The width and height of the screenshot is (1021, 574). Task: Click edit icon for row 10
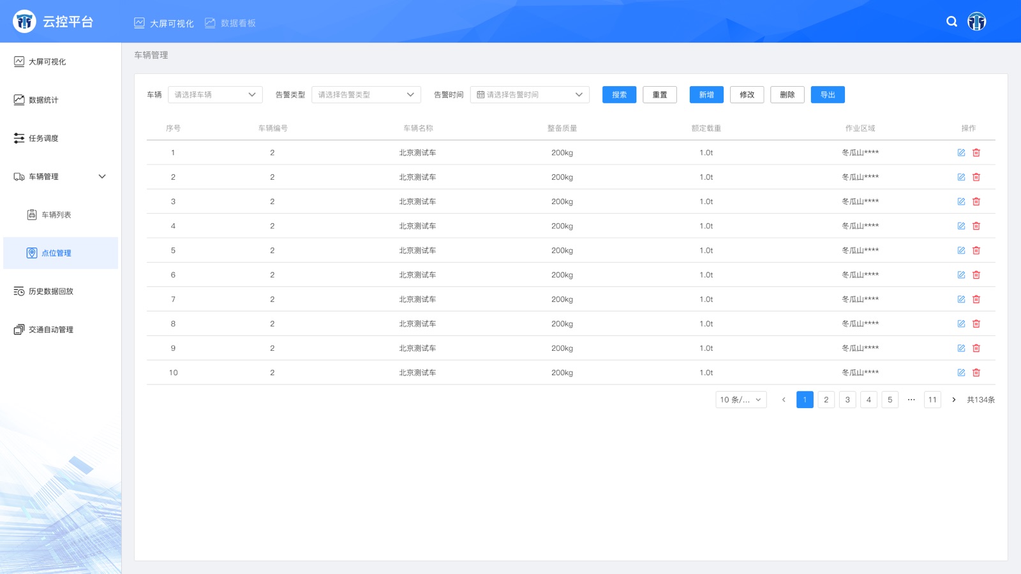[961, 372]
